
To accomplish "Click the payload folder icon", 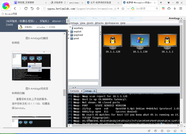I will [x=72, y=35].
